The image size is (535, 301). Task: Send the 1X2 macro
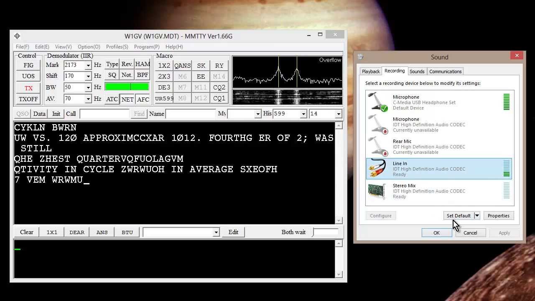click(x=164, y=66)
